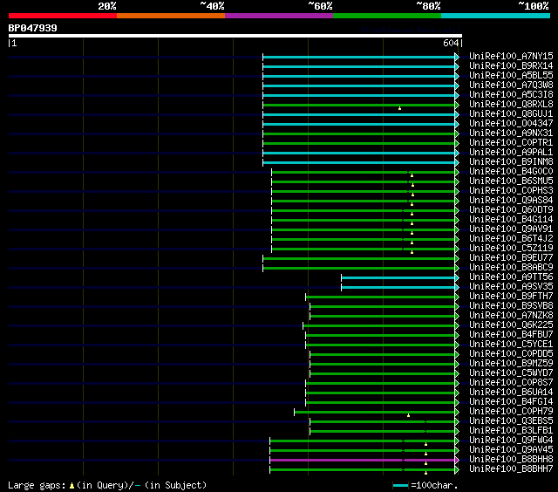Click the UniRef100_A9SV35 label
The width and height of the screenshot is (558, 492).
511,287
